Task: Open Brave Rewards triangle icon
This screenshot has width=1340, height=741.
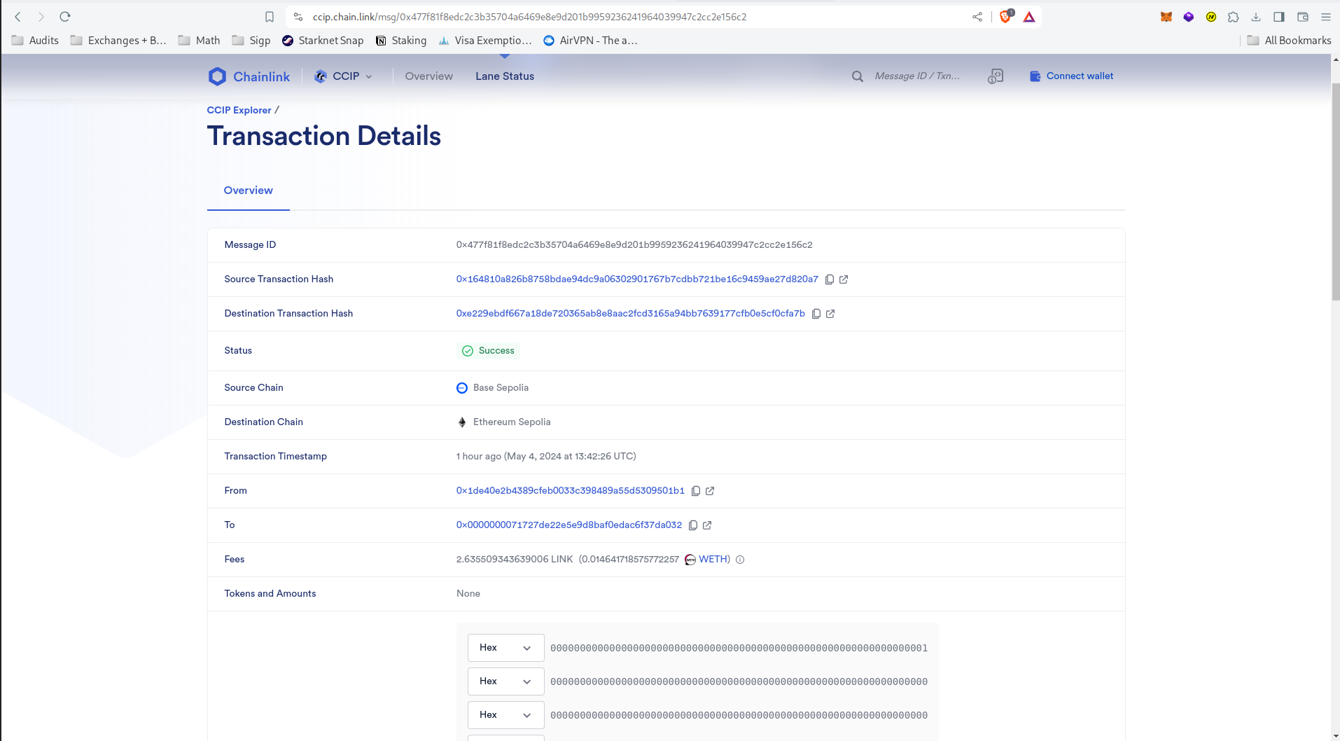Action: tap(1029, 17)
